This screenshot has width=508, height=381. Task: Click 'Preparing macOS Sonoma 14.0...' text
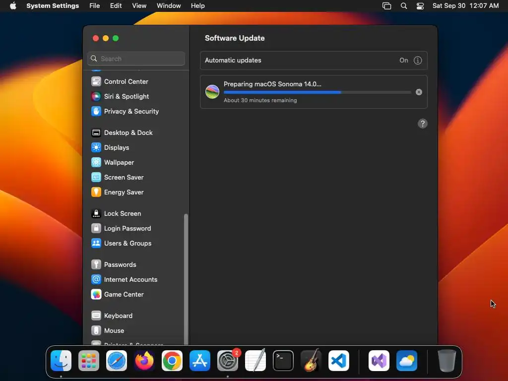tap(272, 84)
